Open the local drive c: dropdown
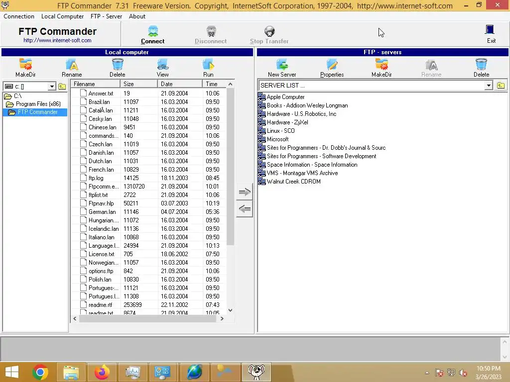 52,87
